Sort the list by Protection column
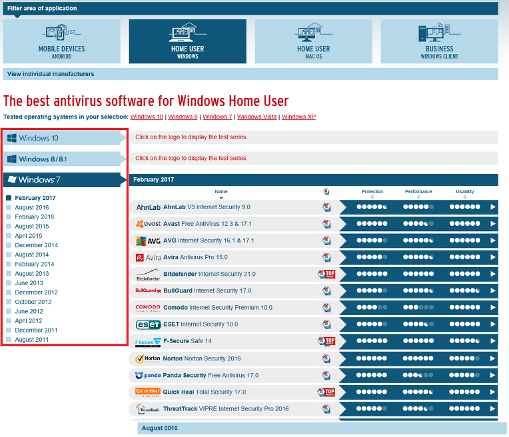The height and width of the screenshot is (437, 509). (x=372, y=197)
